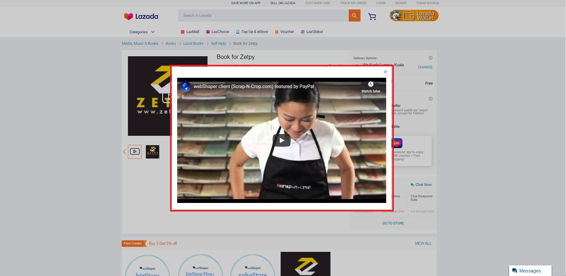Click SELL ON LAZADA
This screenshot has width=566, height=276.
(x=283, y=3)
